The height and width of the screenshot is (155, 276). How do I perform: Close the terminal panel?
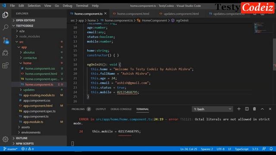click(x=270, y=109)
